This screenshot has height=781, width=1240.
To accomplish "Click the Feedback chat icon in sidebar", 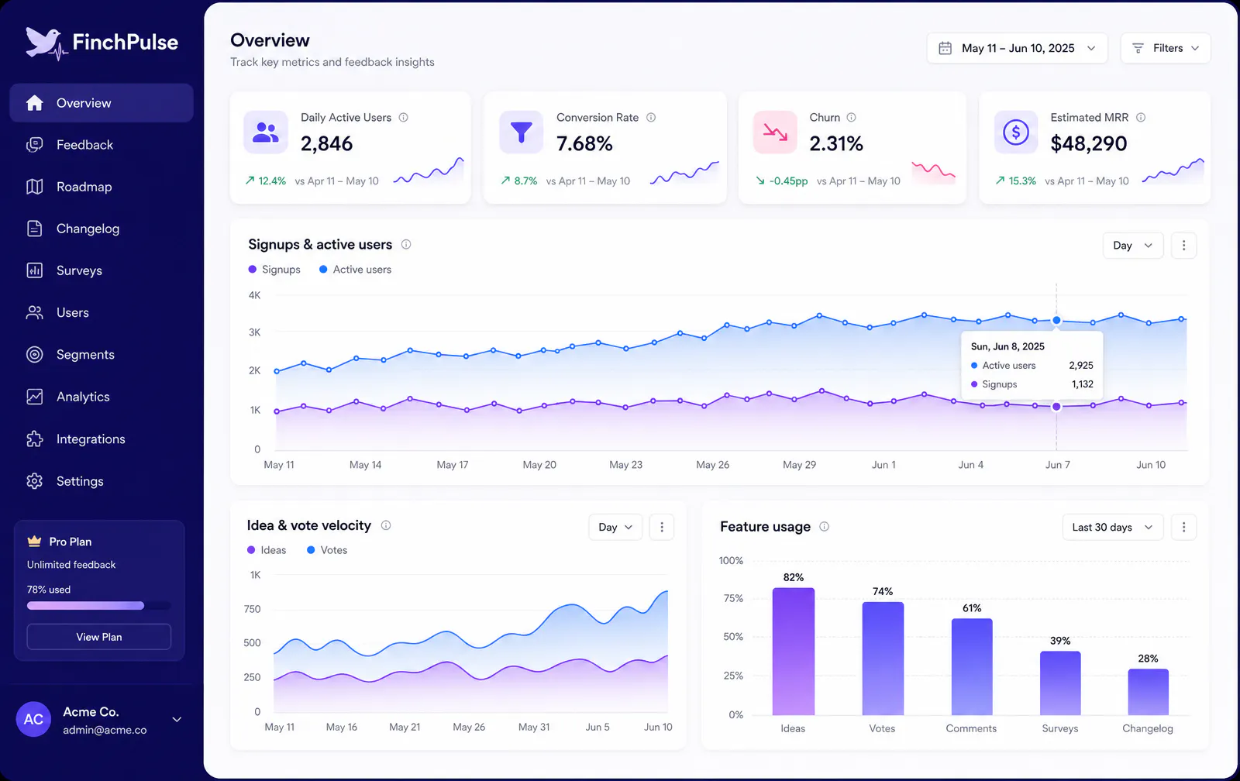I will (x=34, y=145).
